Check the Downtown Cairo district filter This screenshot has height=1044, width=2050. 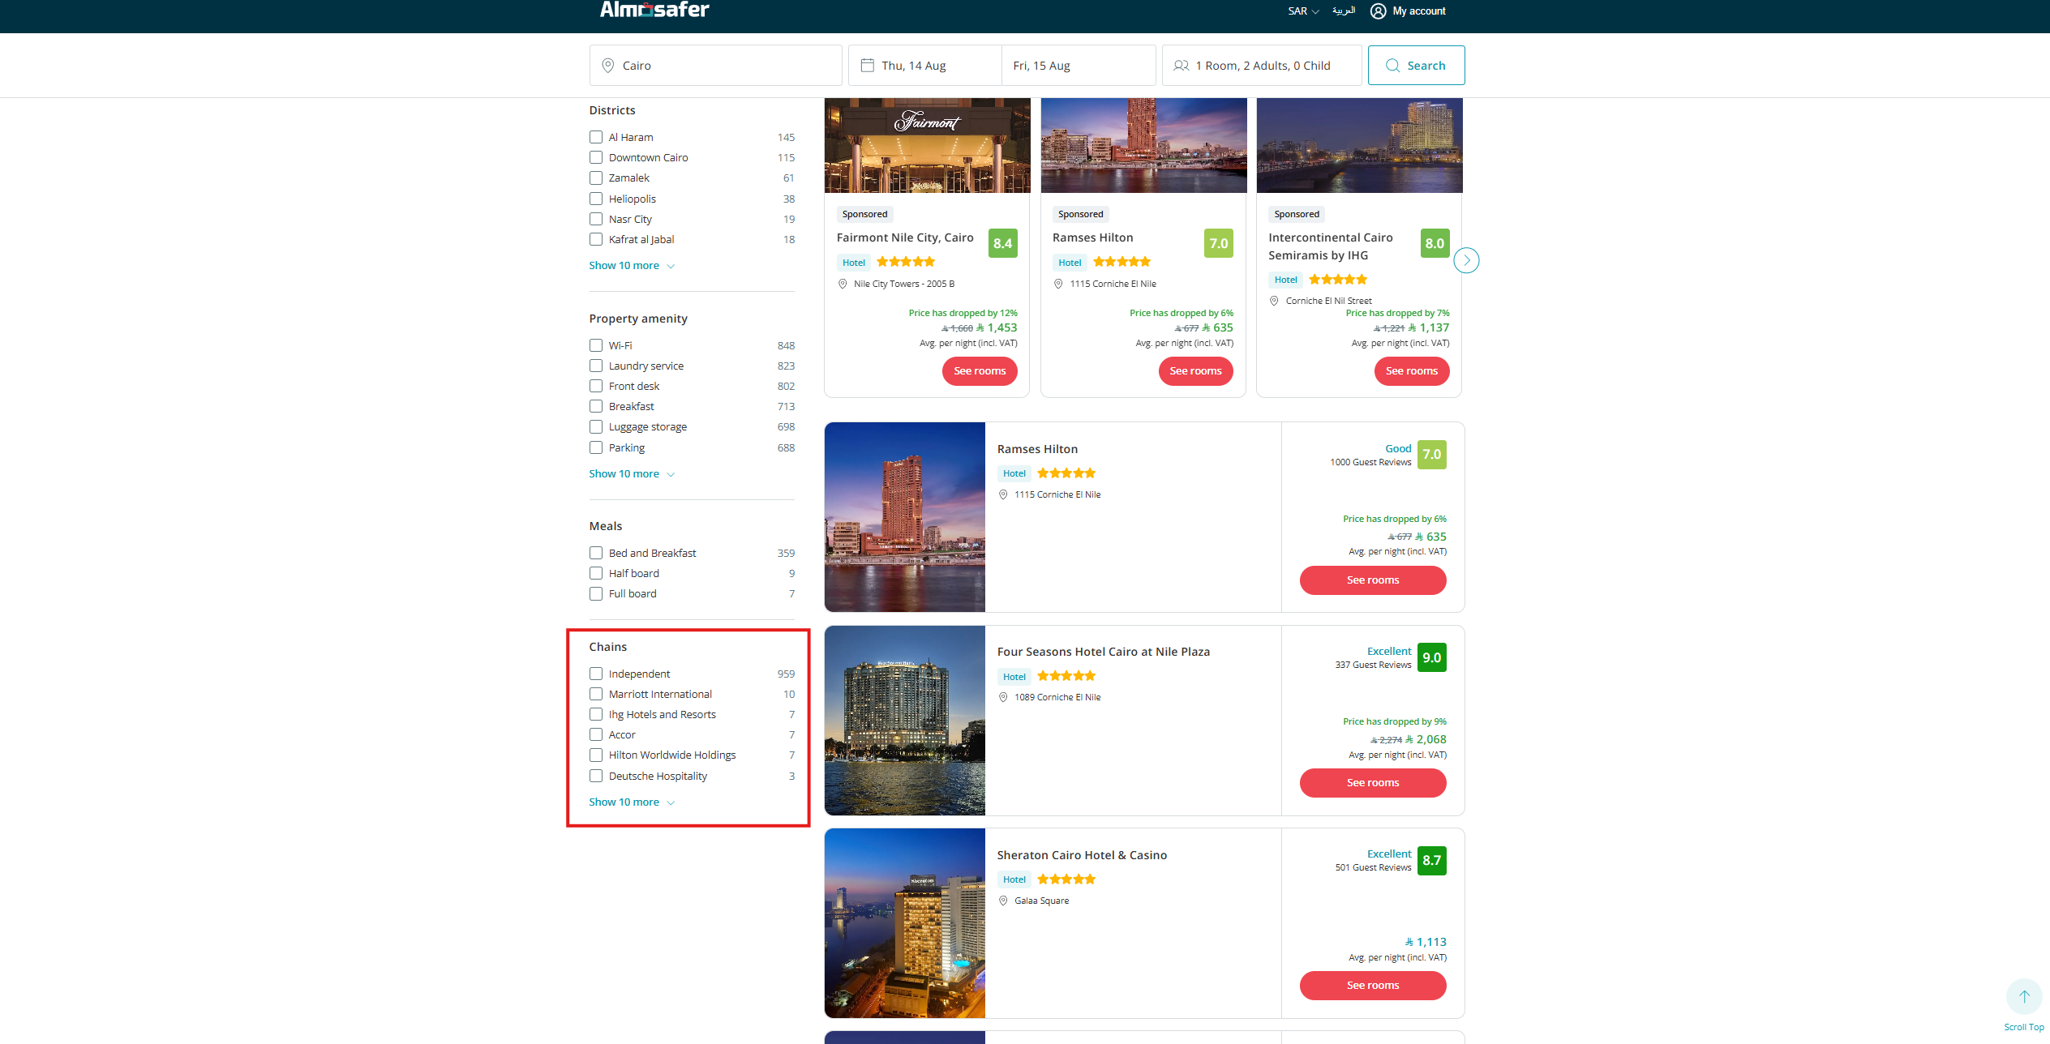(x=596, y=158)
